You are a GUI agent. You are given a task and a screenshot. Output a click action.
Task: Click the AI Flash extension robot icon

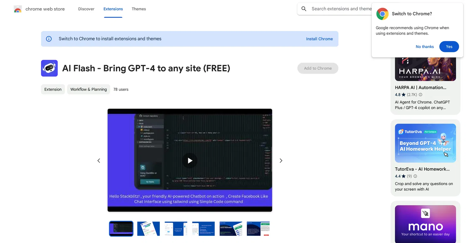pos(49,68)
